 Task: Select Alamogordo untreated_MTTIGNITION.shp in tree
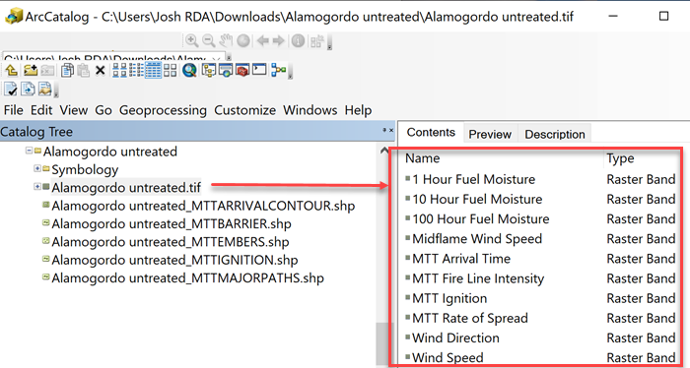click(x=174, y=260)
